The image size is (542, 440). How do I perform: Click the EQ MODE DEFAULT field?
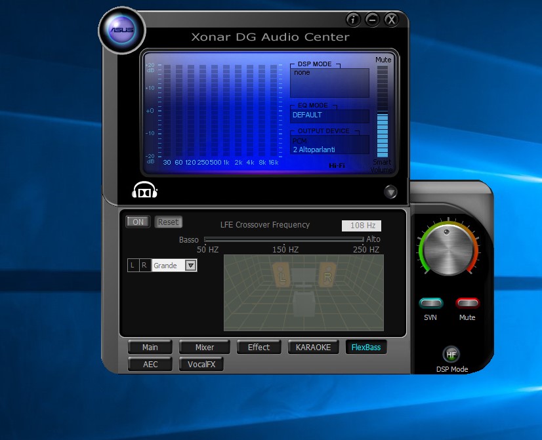pos(330,115)
